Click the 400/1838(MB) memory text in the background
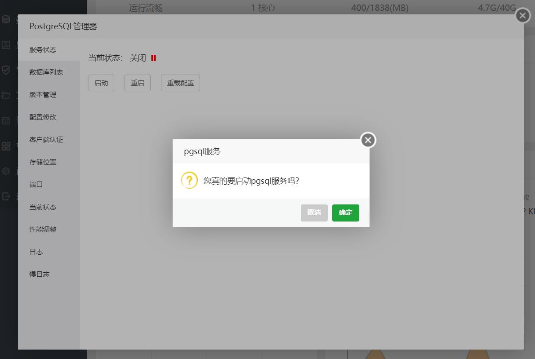Viewport: 535px width, 359px height. [x=380, y=8]
